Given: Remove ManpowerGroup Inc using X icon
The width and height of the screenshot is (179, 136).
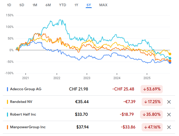Looking at the screenshot, I should (x=169, y=127).
